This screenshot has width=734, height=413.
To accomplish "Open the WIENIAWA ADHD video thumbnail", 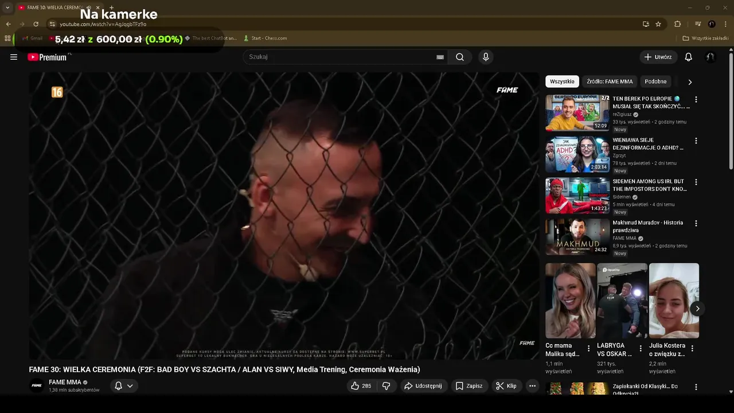I will (577, 154).
